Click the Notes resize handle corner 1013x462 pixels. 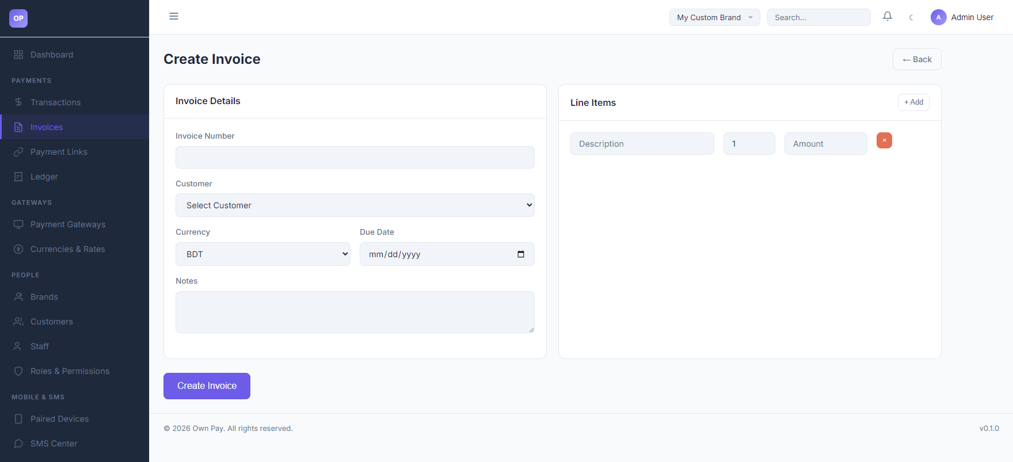[x=531, y=330]
